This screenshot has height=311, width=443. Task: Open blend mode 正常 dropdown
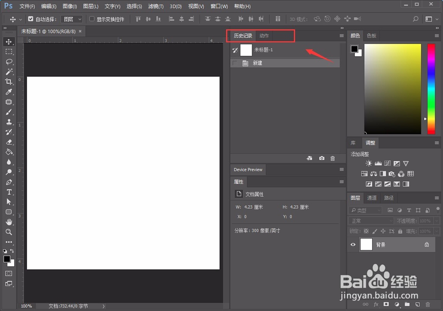tap(371, 221)
